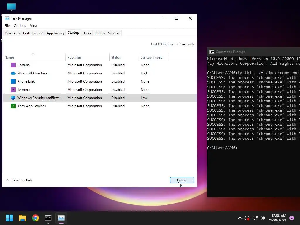The width and height of the screenshot is (300, 225).
Task: Click the Task Manager title bar icon
Action: pos(7,18)
